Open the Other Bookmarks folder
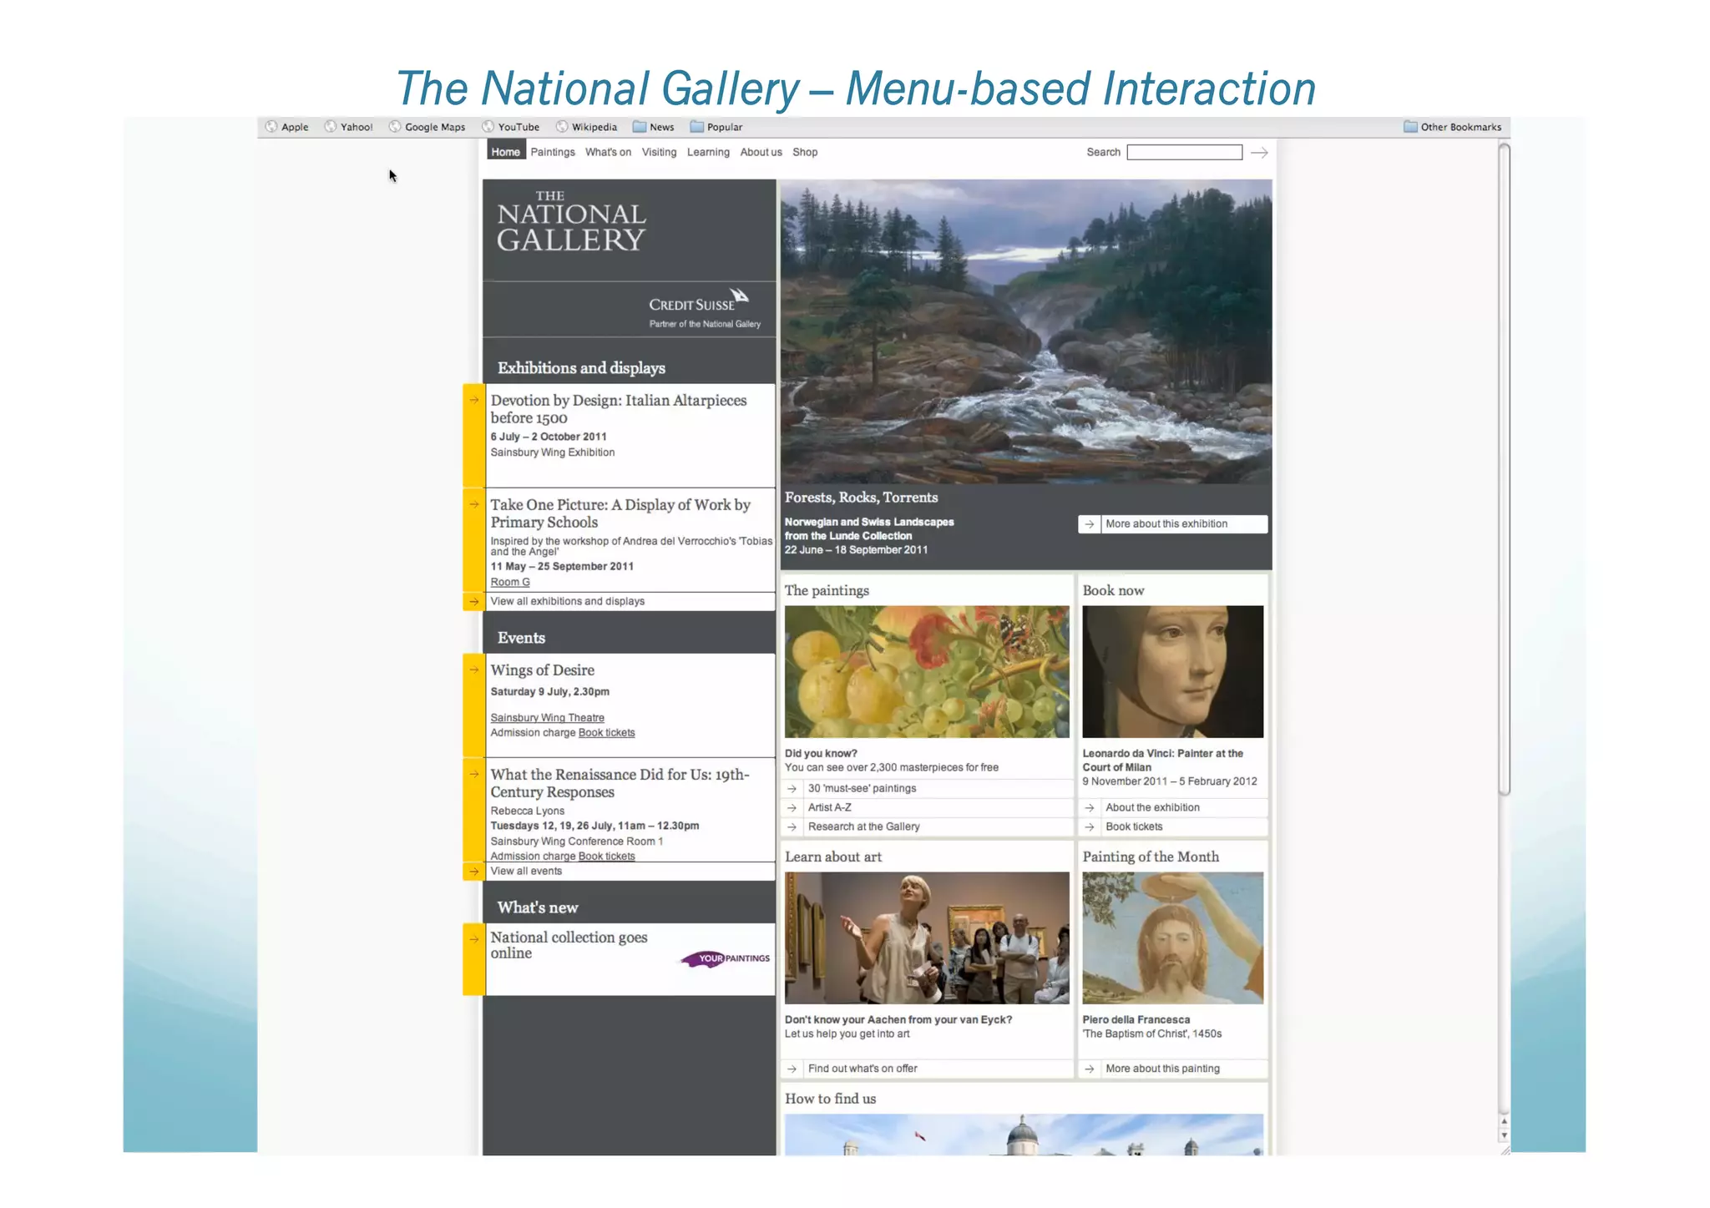The width and height of the screenshot is (1710, 1208). [x=1452, y=127]
